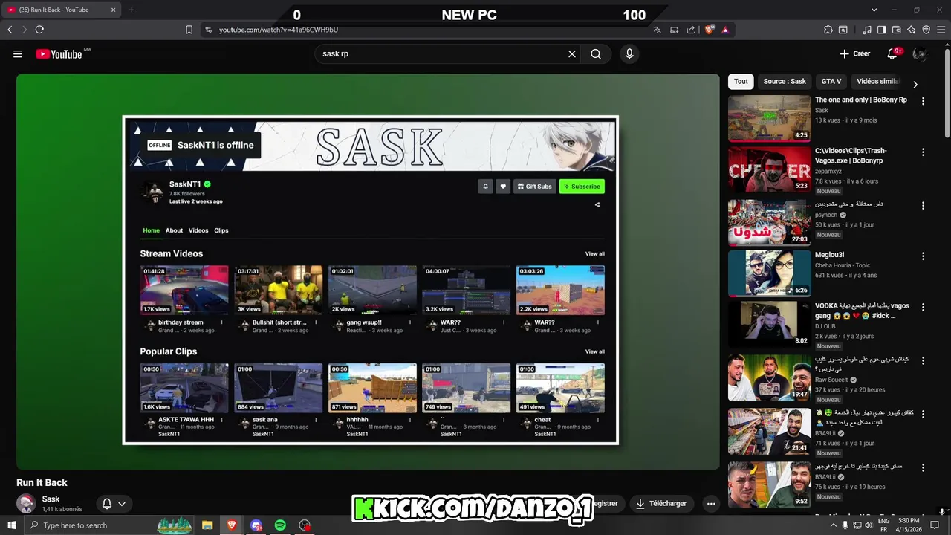Viewport: 951px width, 535px height.
Task: Open 'The one and only | BoBony Rp' thumbnail
Action: click(x=769, y=118)
